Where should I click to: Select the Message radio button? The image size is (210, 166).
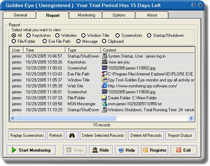[x=78, y=41]
